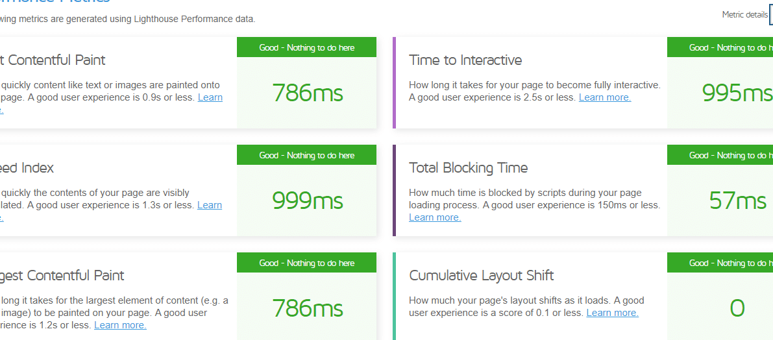The width and height of the screenshot is (773, 340).
Task: Click the Metric details label
Action: [x=745, y=15]
